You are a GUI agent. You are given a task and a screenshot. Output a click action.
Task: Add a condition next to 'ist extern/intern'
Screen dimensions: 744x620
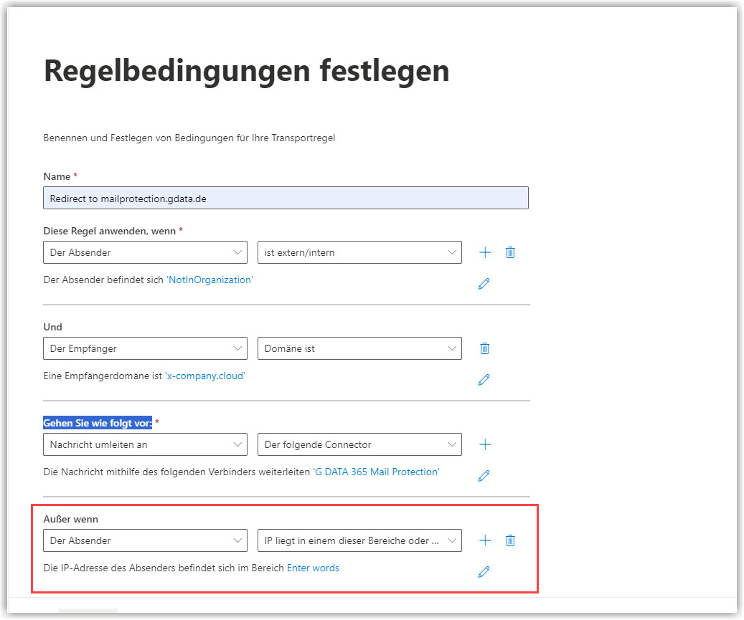[485, 252]
